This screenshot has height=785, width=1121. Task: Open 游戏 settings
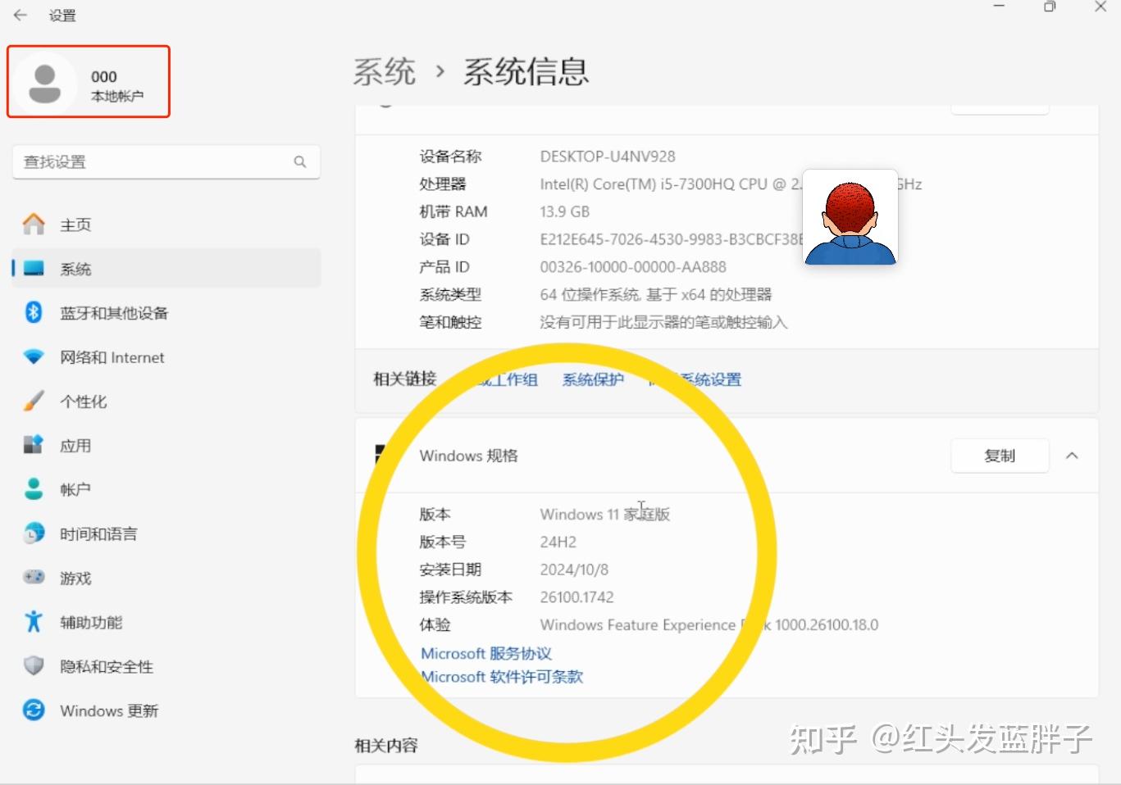pyautogui.click(x=166, y=579)
